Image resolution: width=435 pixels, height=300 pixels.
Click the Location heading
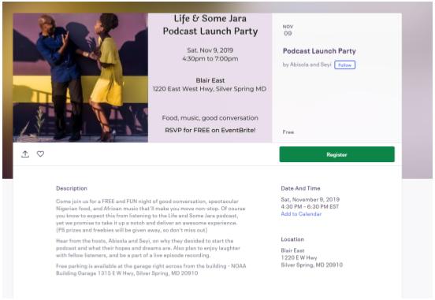pyautogui.click(x=292, y=239)
